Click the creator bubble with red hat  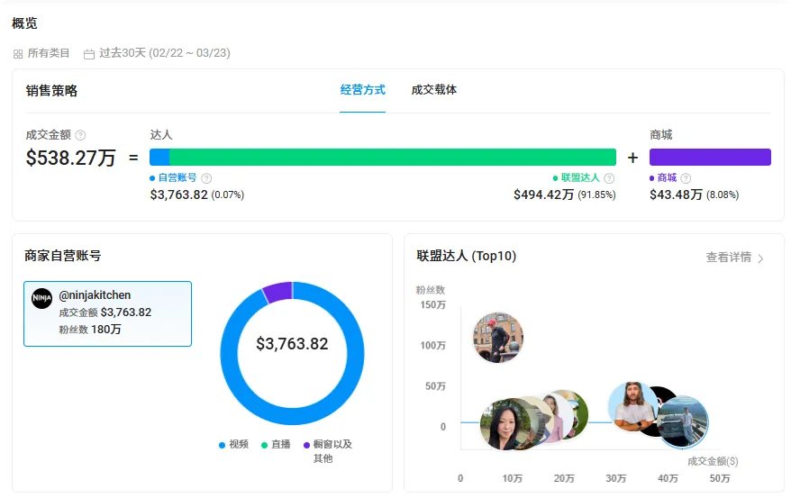[498, 338]
